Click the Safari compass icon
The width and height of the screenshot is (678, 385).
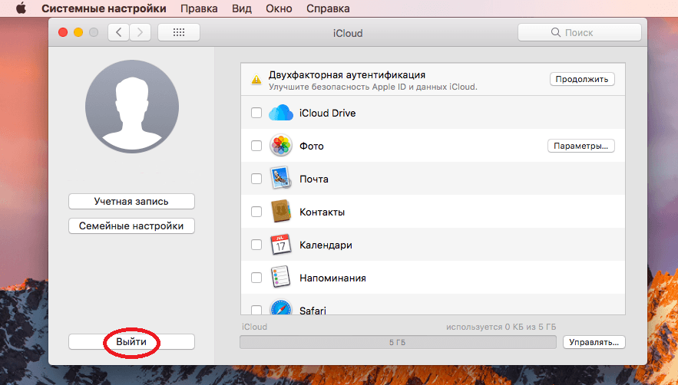[279, 308]
